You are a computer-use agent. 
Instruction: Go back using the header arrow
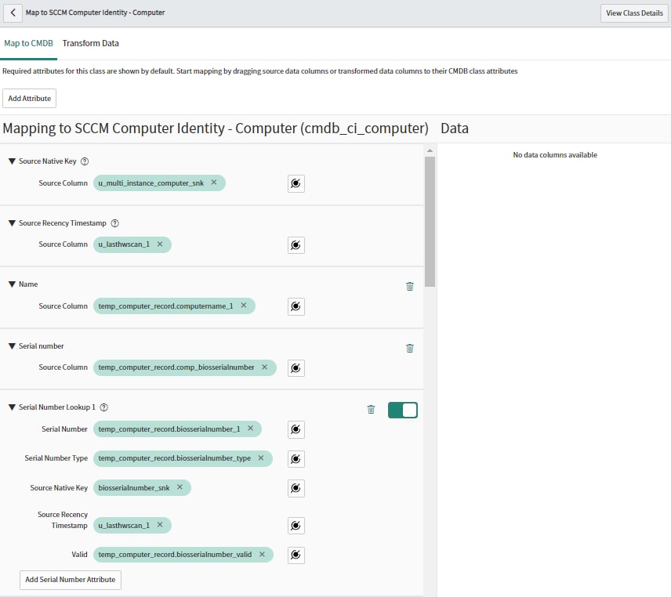pos(13,13)
